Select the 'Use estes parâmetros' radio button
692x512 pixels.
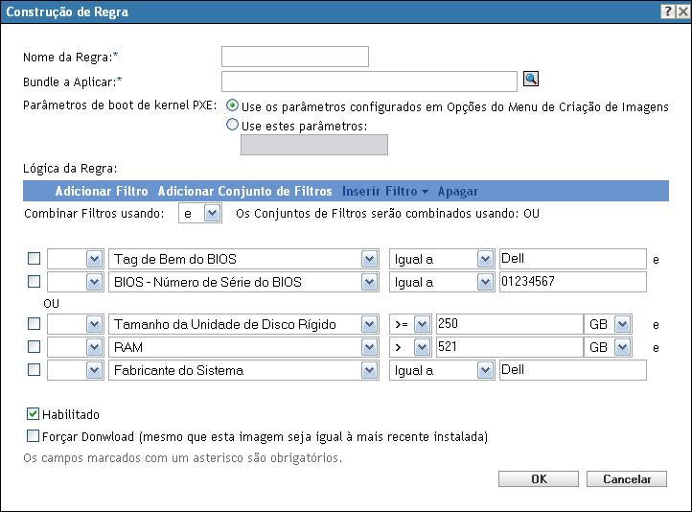point(232,124)
